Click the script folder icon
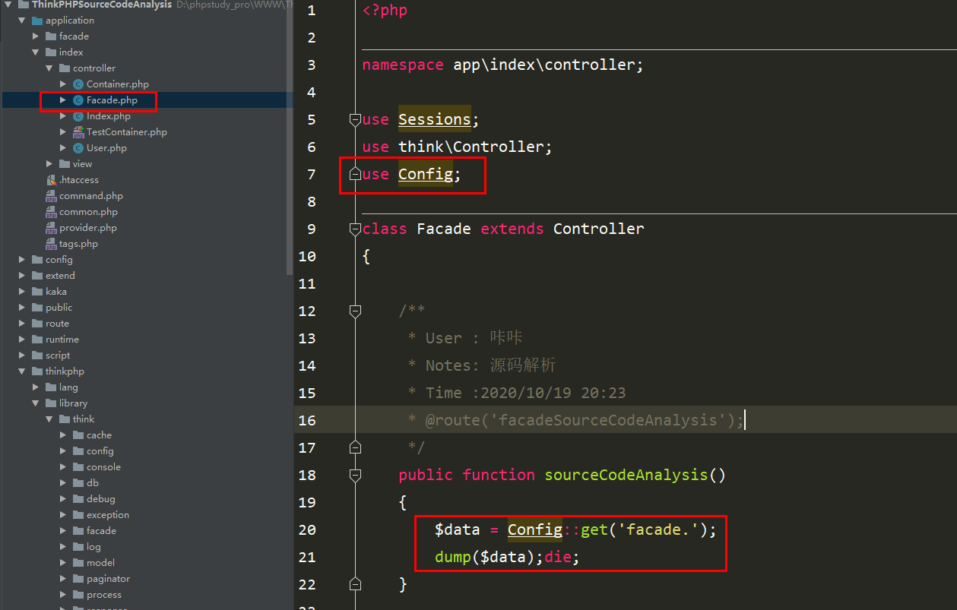 tap(37, 356)
